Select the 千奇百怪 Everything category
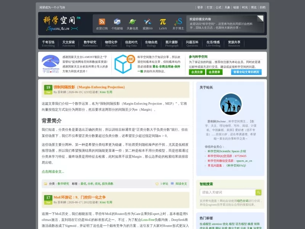 point(48,44)
